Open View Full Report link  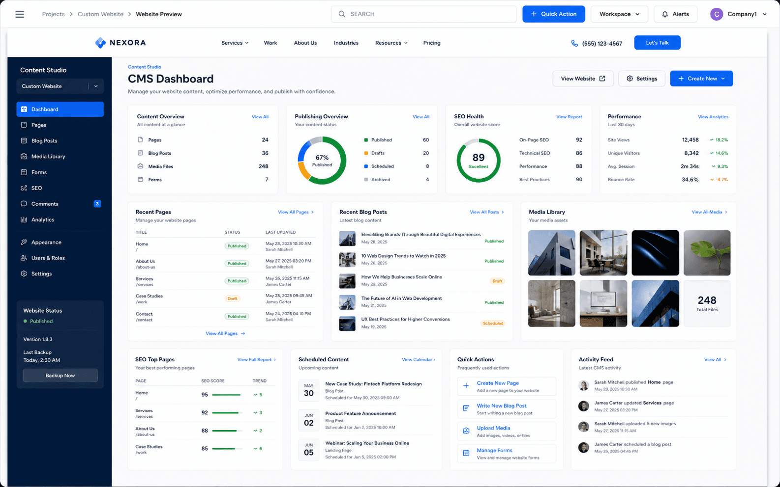(257, 360)
